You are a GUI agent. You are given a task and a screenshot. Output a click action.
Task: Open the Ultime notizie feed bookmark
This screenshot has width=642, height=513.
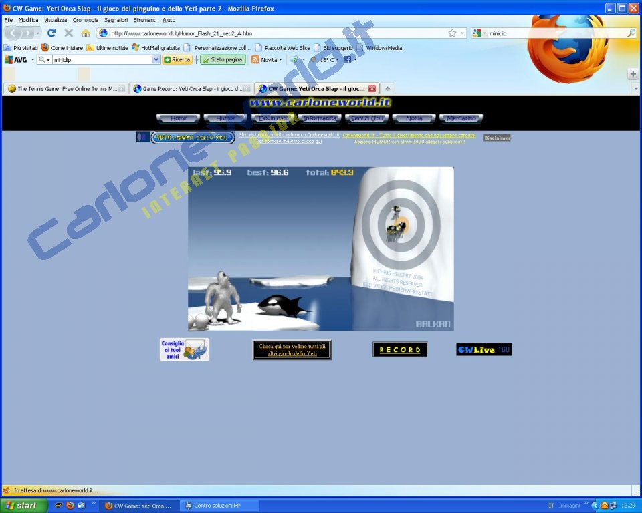107,48
